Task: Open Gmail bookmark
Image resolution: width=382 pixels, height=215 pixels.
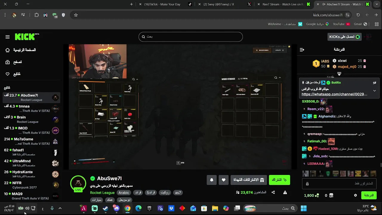Action: point(360,24)
